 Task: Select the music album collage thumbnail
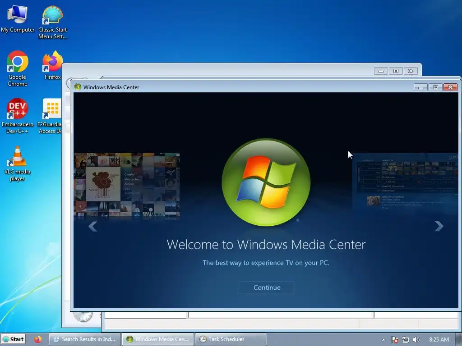click(x=126, y=185)
